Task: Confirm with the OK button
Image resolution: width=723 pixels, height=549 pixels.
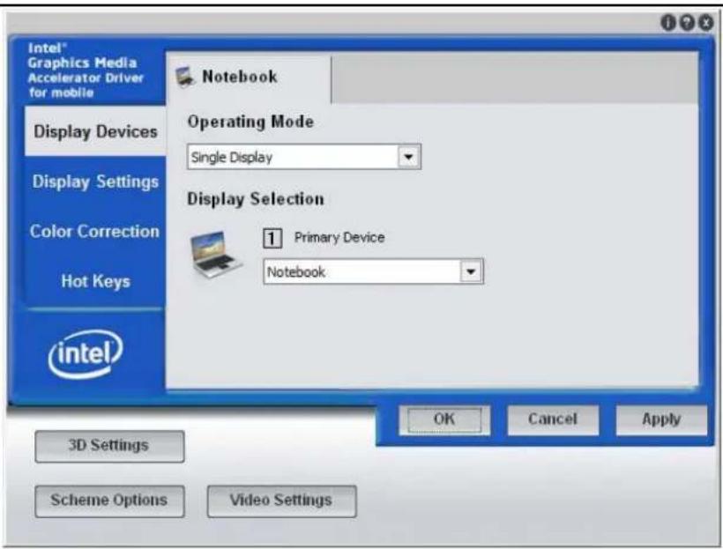Action: click(x=444, y=419)
